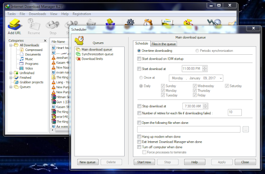
Task: Check Open the following file when done
Action: pyautogui.click(x=139, y=123)
